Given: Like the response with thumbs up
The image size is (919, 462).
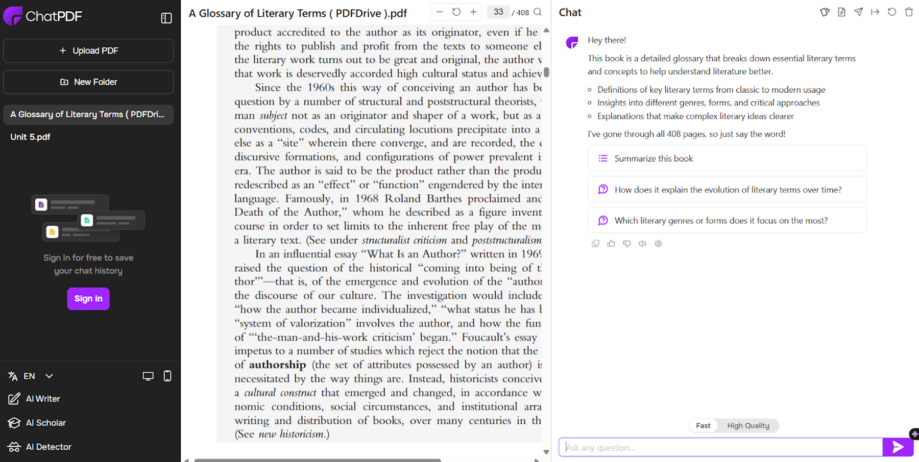Looking at the screenshot, I should tap(611, 244).
